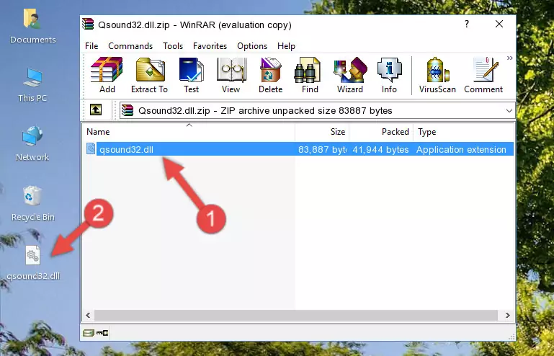Open the Commands menu
This screenshot has height=356, width=554.
point(130,46)
